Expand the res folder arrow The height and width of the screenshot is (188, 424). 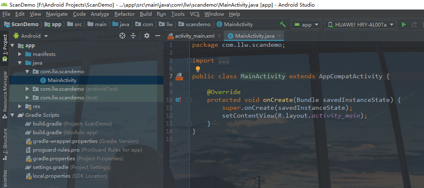pos(20,106)
